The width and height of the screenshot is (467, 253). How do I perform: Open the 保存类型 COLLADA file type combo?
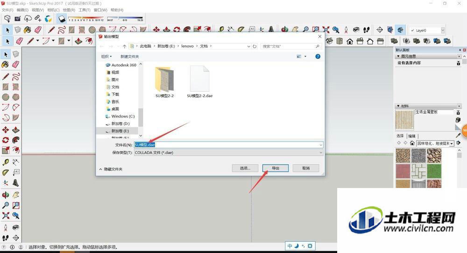pos(228,152)
